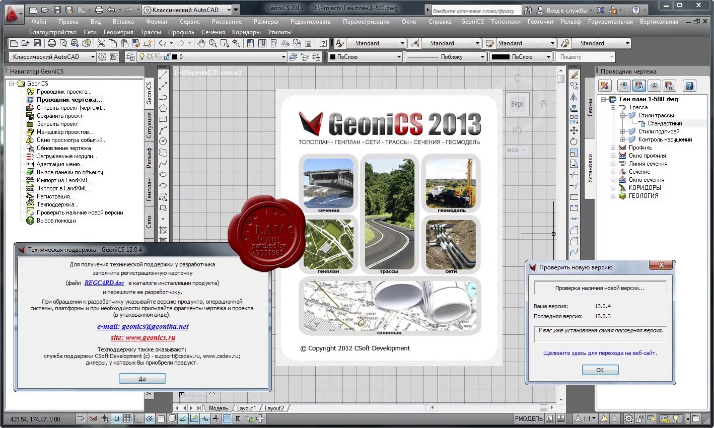Click Менеджер проектов in the navigator
This screenshot has height=428, width=714.
pos(64,132)
